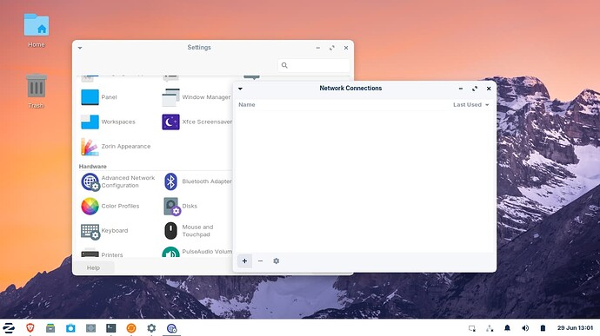Screen dimensions: 600x336
Task: Minimize the Settings window
Action: (x=318, y=48)
